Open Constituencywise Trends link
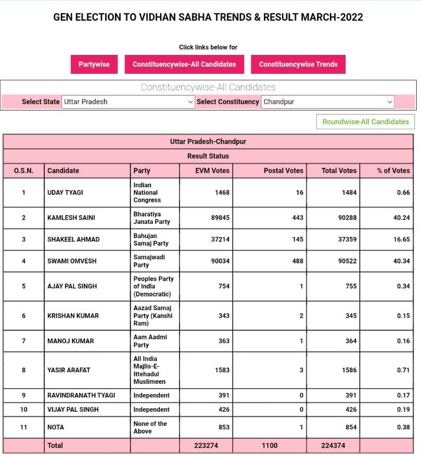The image size is (422, 459). tap(298, 64)
